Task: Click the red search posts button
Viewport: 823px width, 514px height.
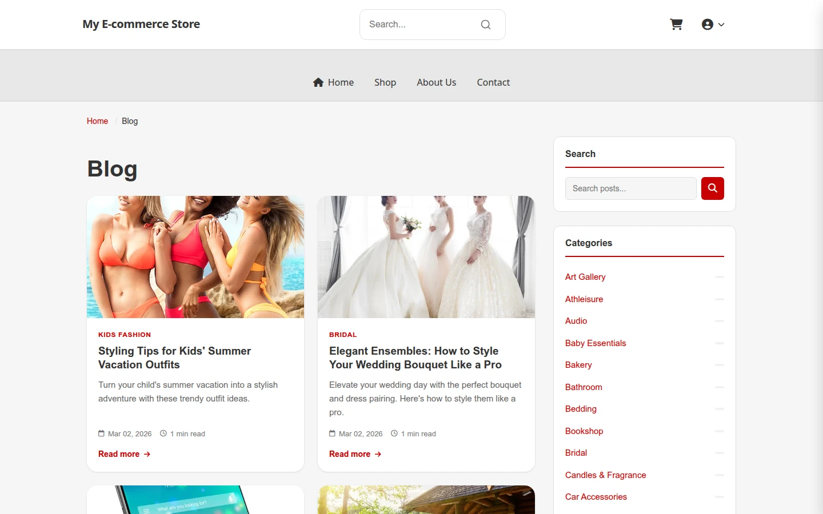Action: tap(713, 188)
